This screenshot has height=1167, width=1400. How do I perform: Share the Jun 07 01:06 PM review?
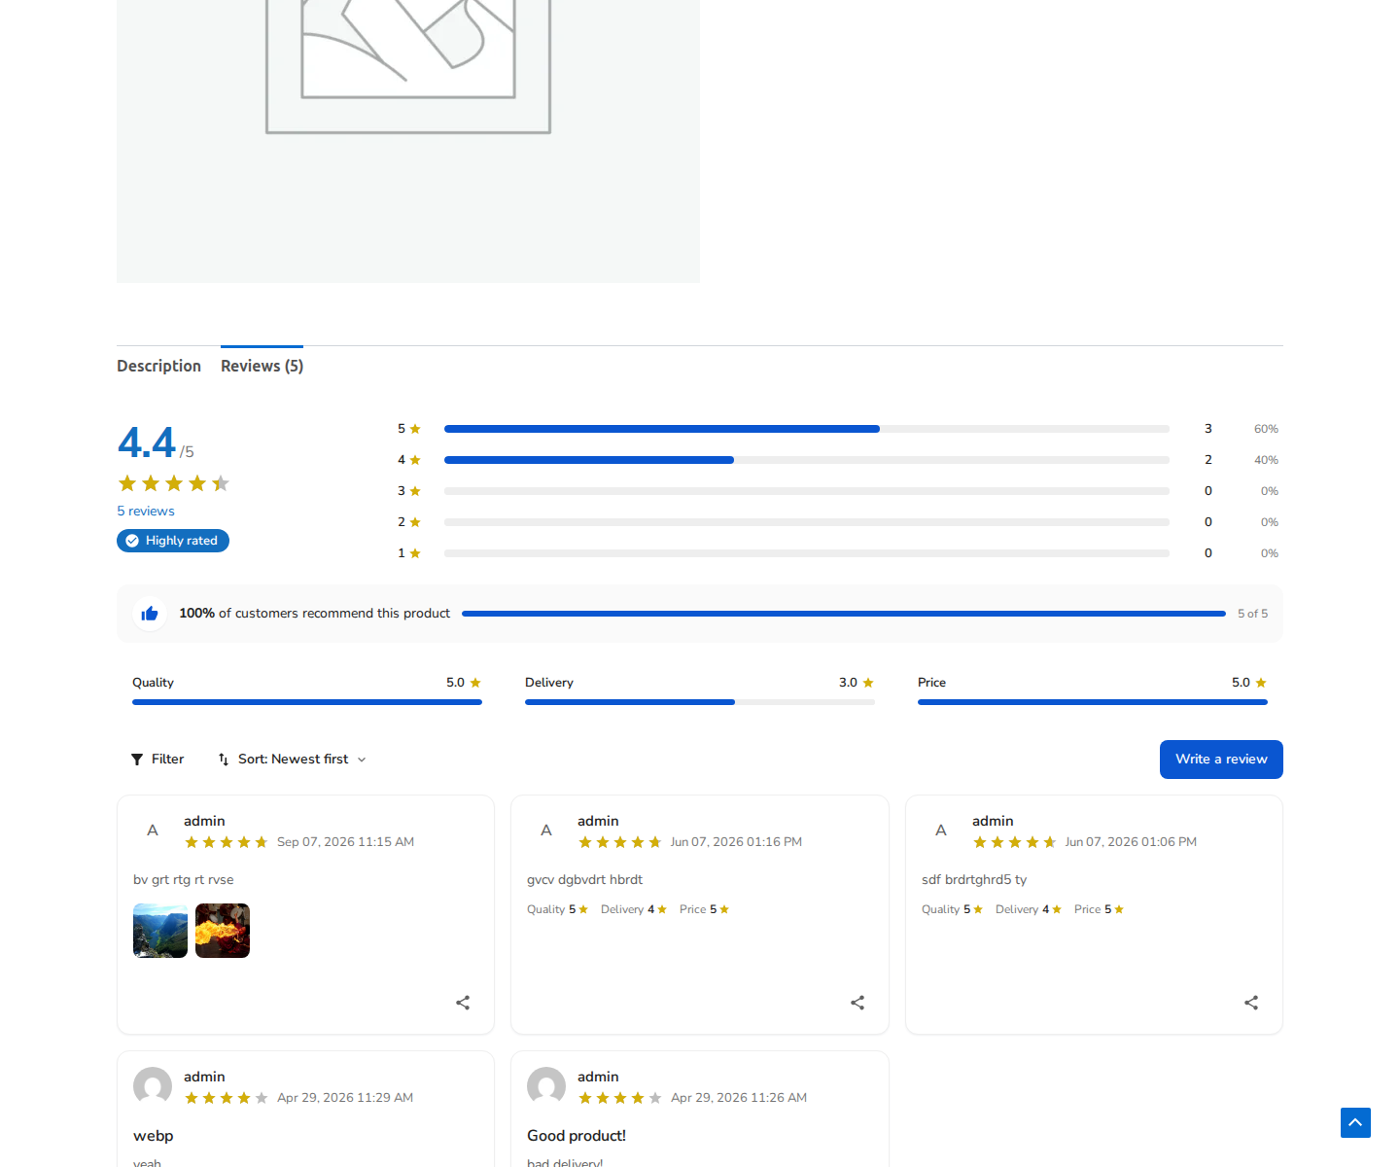pos(1251,1003)
